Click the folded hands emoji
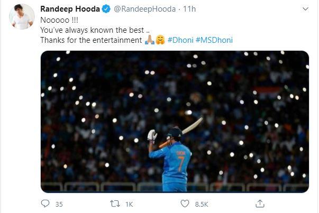 (x=149, y=40)
